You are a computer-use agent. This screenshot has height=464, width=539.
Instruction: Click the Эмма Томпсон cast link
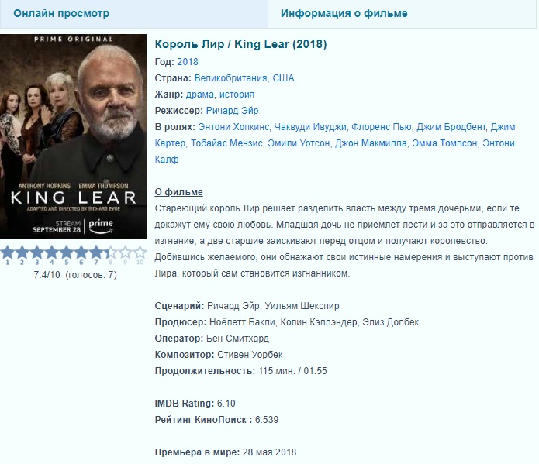444,143
